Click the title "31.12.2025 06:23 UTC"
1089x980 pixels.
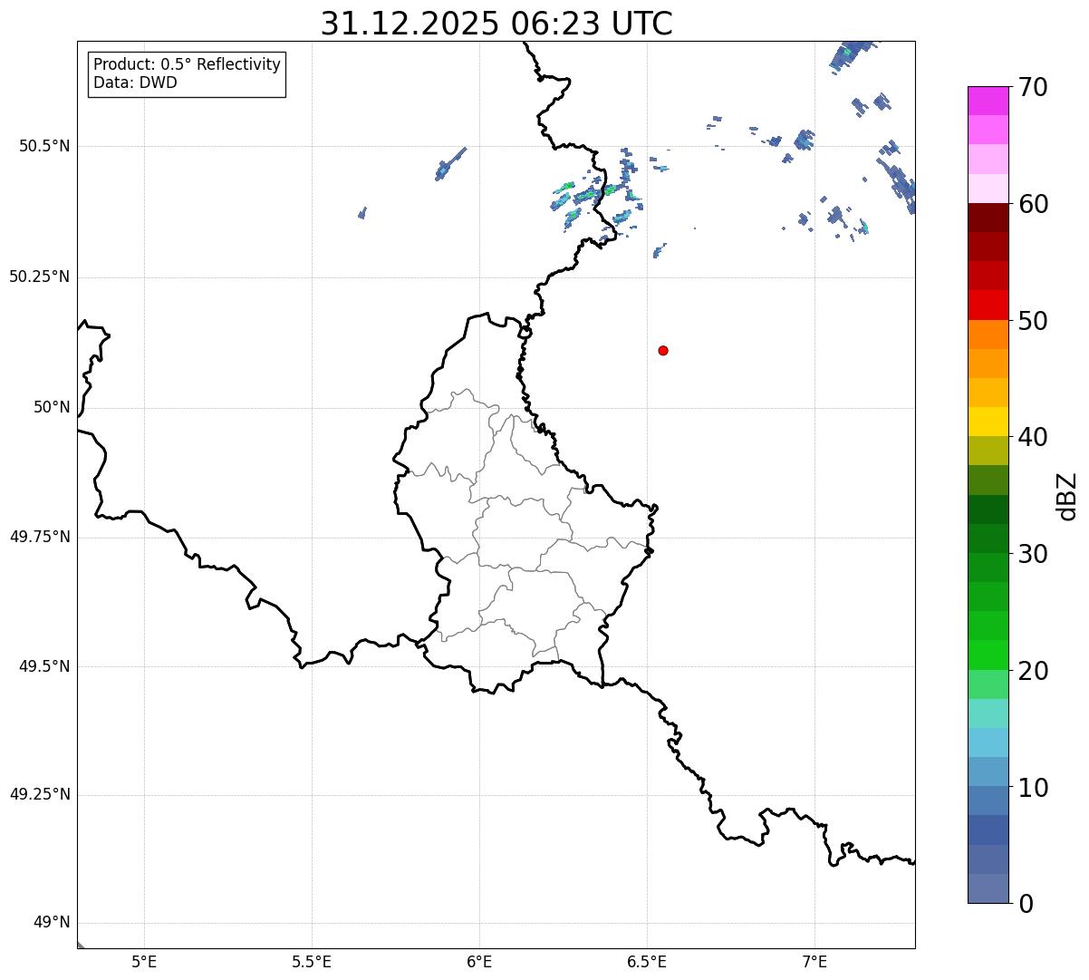[x=496, y=24]
